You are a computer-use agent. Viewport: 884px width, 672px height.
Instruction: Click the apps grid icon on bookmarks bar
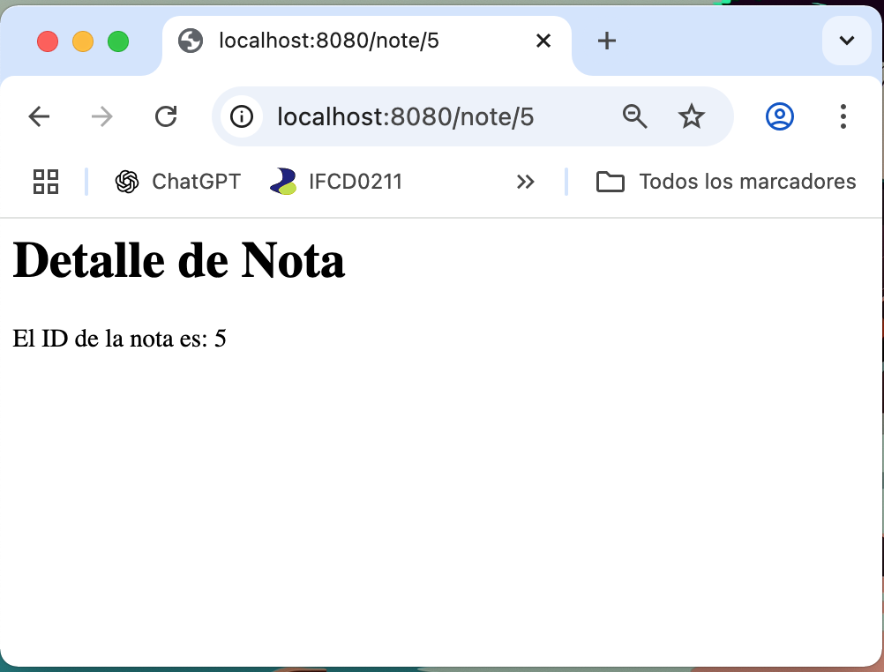point(45,182)
